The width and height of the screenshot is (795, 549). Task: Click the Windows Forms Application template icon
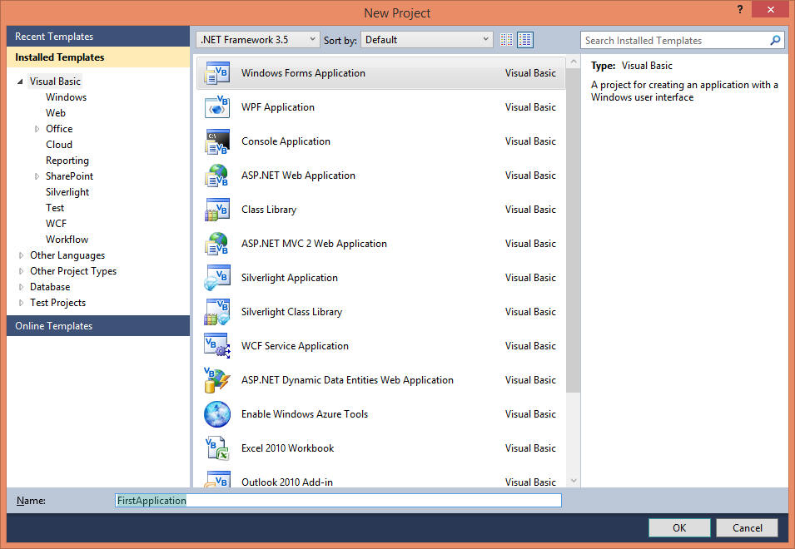coord(217,73)
